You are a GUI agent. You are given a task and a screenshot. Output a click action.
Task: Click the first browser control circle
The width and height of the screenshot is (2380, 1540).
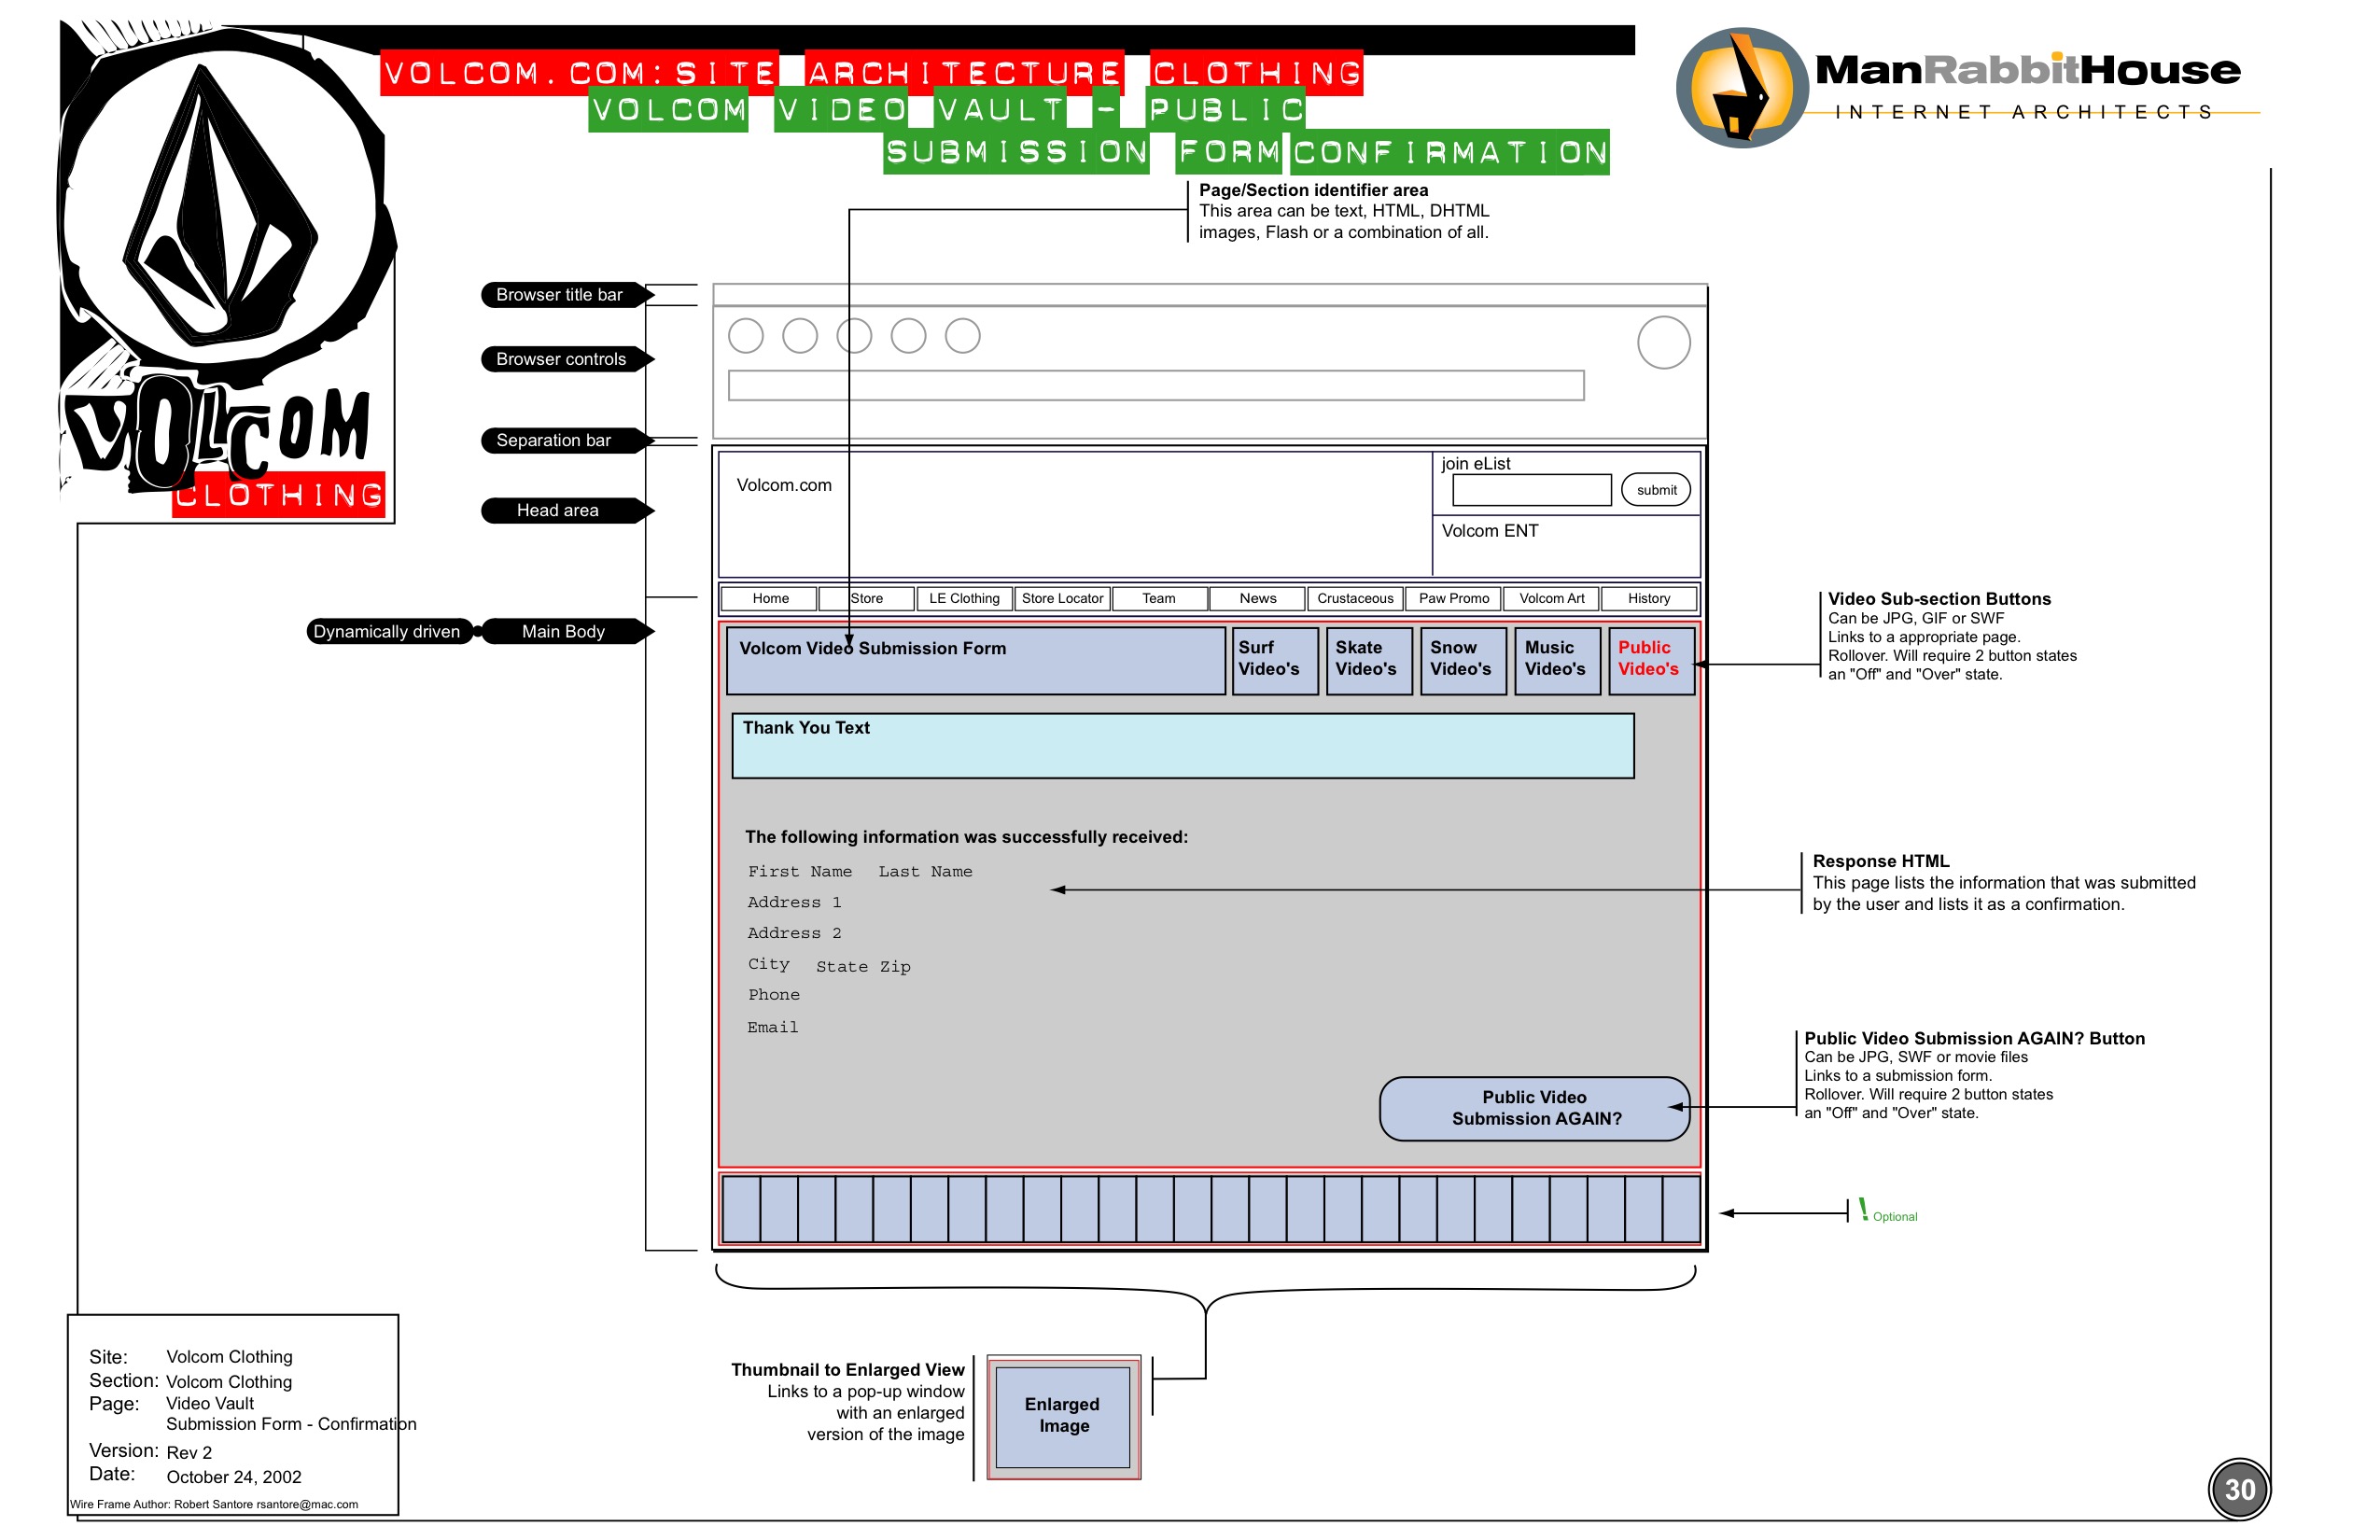pos(745,336)
